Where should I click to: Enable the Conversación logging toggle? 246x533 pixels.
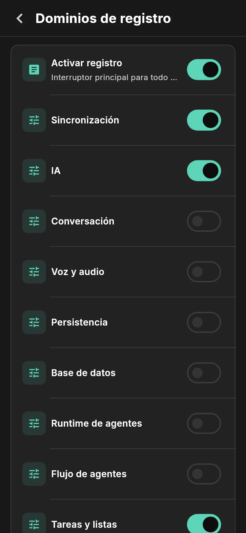tap(204, 221)
